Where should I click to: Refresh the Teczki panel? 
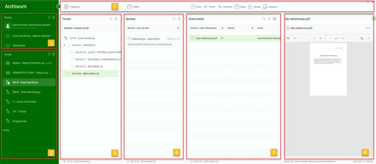[116, 18]
